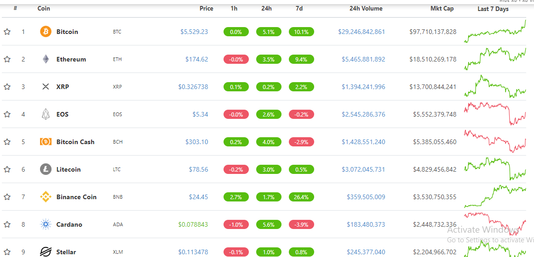Click the EOS coin logo
This screenshot has height=257, width=534.
[46, 114]
